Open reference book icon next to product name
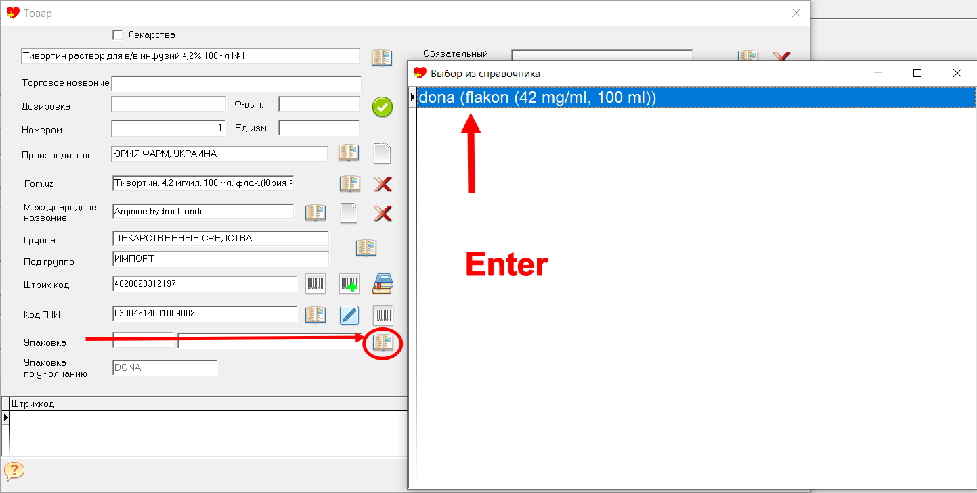The height and width of the screenshot is (493, 977). click(382, 57)
